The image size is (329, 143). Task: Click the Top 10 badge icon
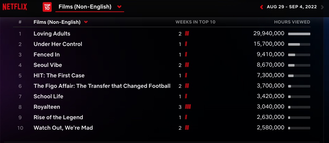tap(47, 7)
